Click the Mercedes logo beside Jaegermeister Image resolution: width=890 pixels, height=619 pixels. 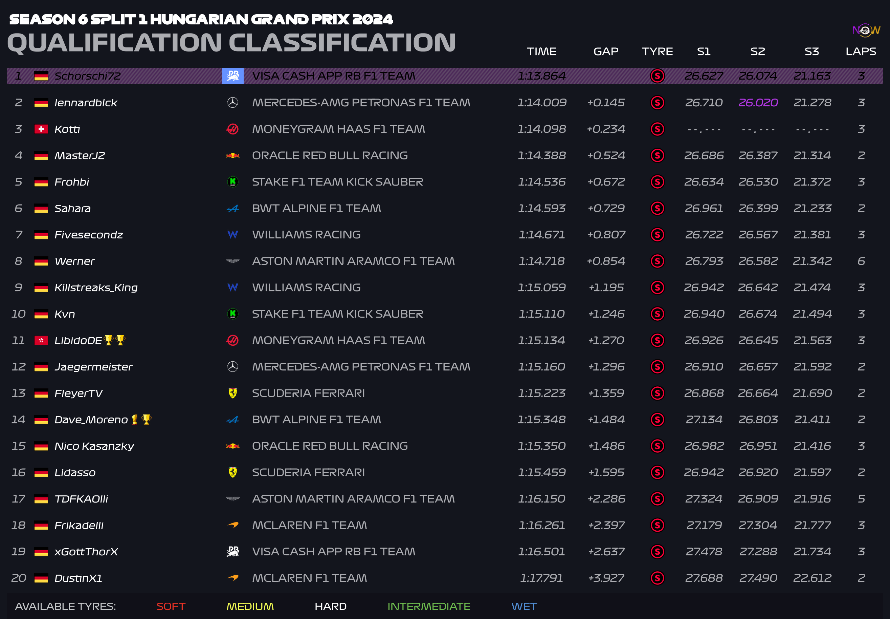pos(232,366)
